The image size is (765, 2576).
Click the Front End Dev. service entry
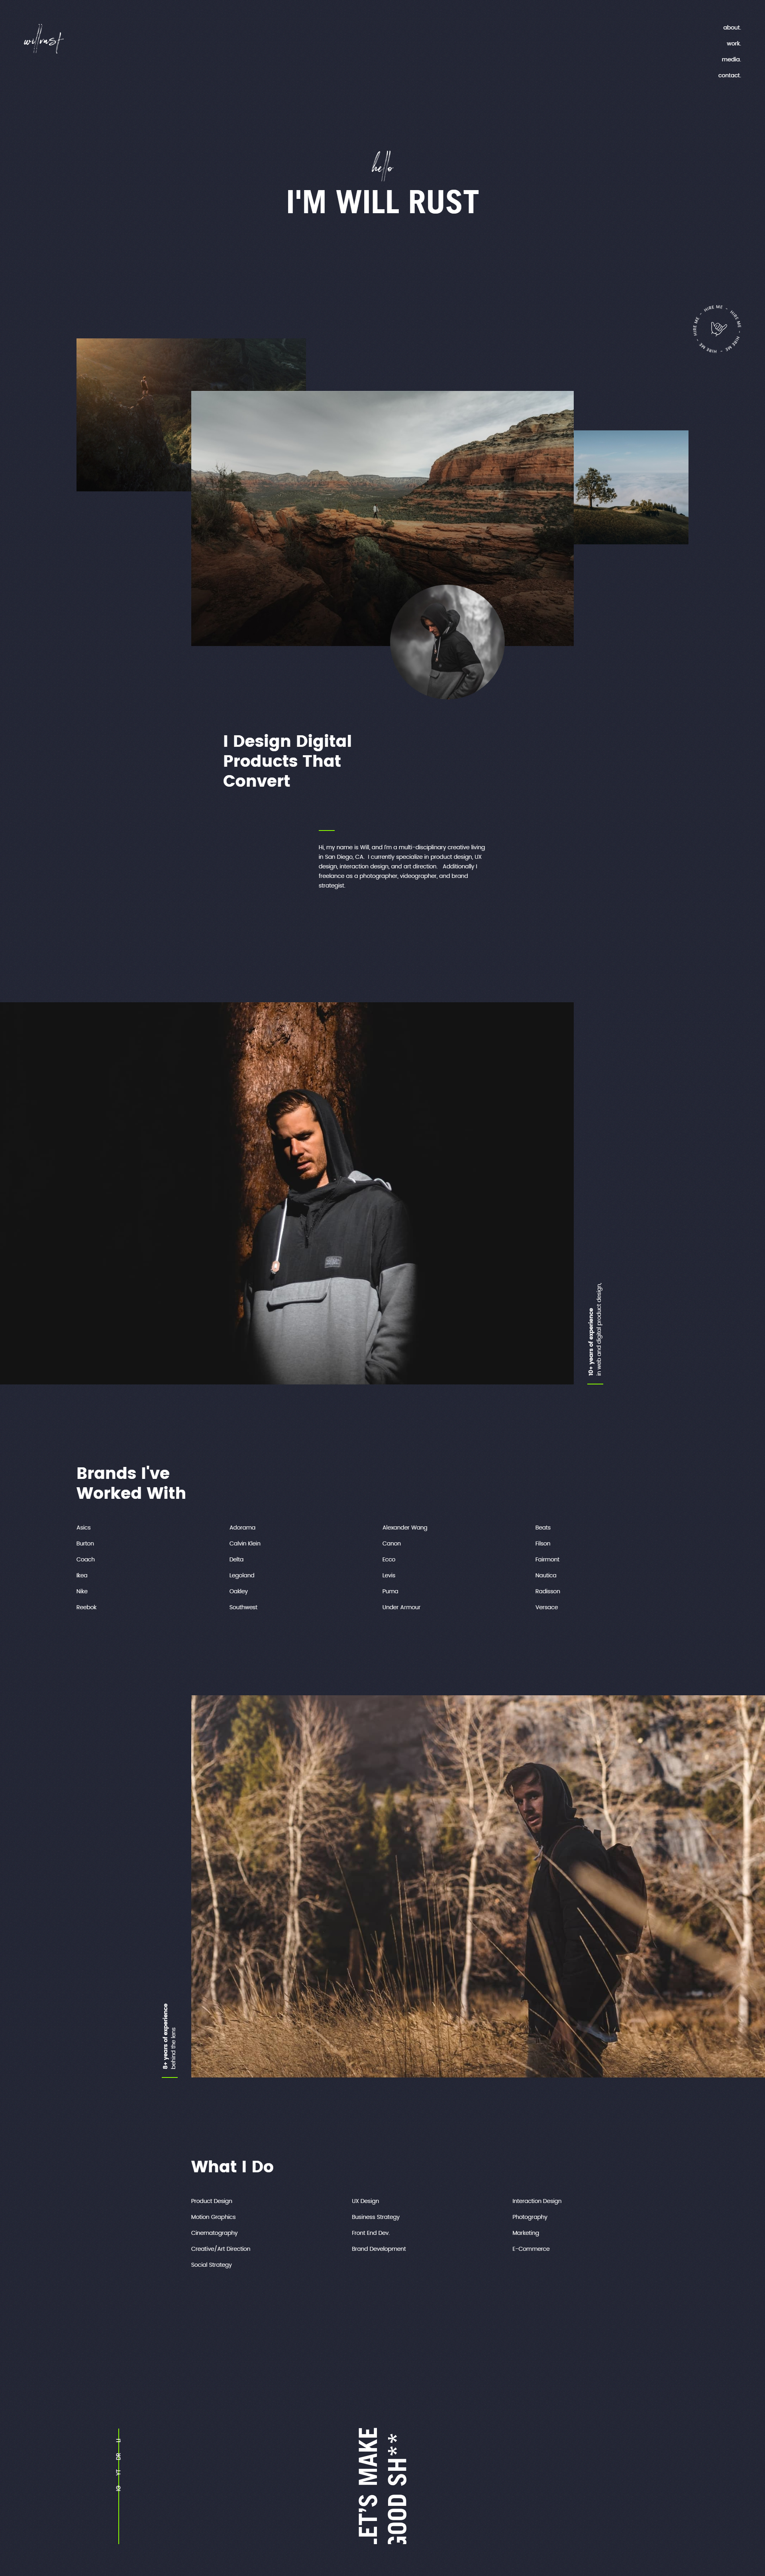(x=370, y=2233)
